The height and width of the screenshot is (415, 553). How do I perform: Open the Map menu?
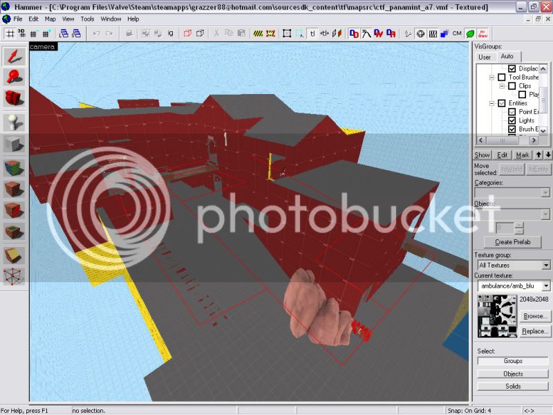[50, 19]
